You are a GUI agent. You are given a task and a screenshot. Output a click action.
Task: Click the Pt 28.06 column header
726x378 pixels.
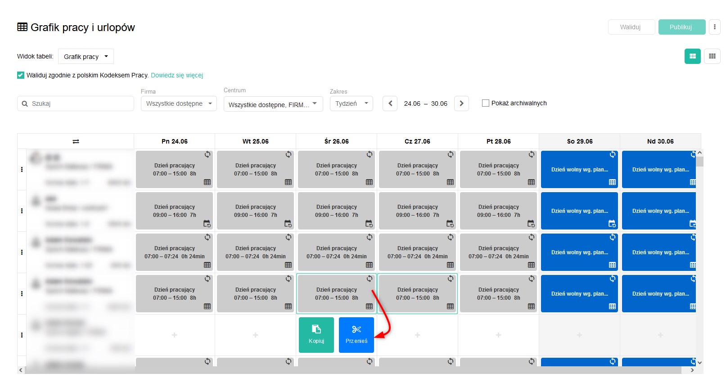click(x=499, y=141)
